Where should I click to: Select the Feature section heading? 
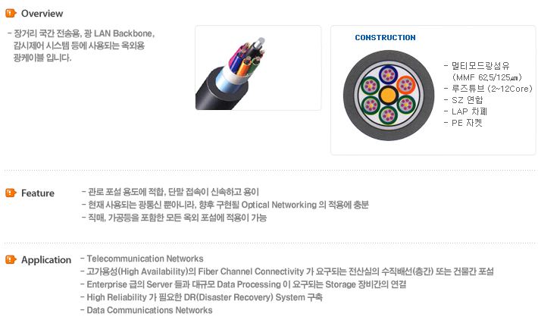[38, 193]
